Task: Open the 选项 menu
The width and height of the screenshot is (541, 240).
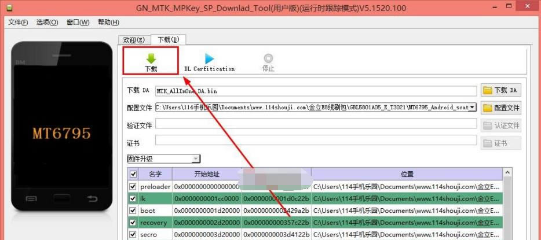Action: pyautogui.click(x=47, y=23)
